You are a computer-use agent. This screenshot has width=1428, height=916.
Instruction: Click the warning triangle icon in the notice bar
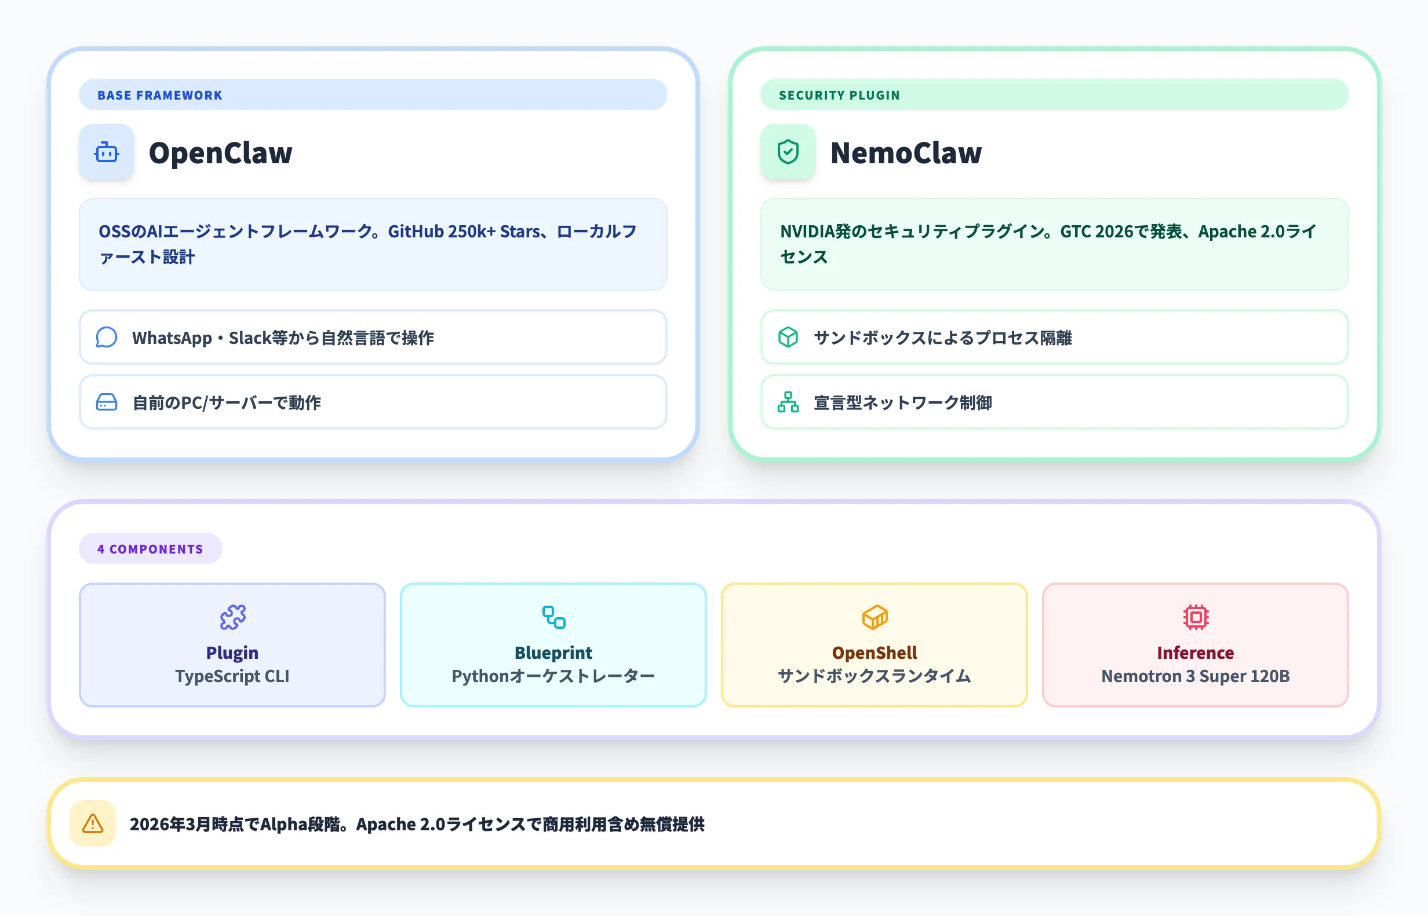(x=92, y=824)
